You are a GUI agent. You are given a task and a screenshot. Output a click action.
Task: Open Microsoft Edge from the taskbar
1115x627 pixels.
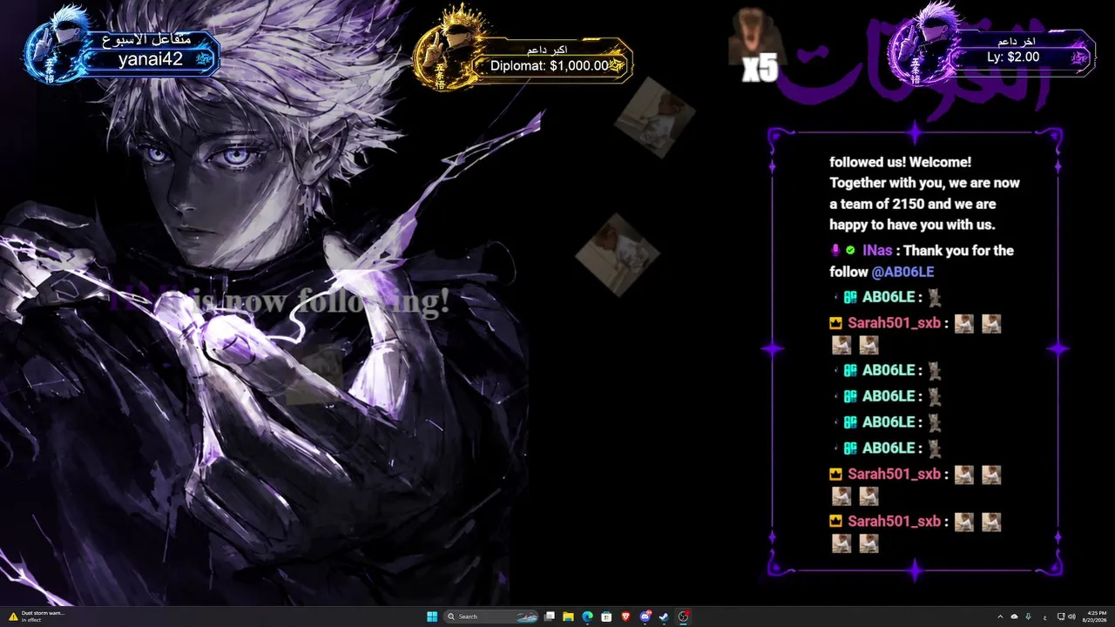point(587,617)
